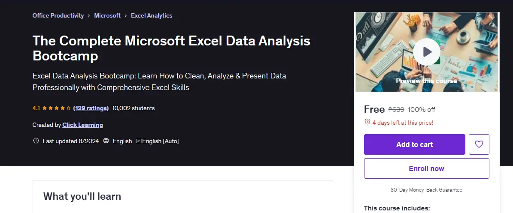Click the Add to cart button
Image resolution: width=513 pixels, height=213 pixels.
tap(415, 144)
